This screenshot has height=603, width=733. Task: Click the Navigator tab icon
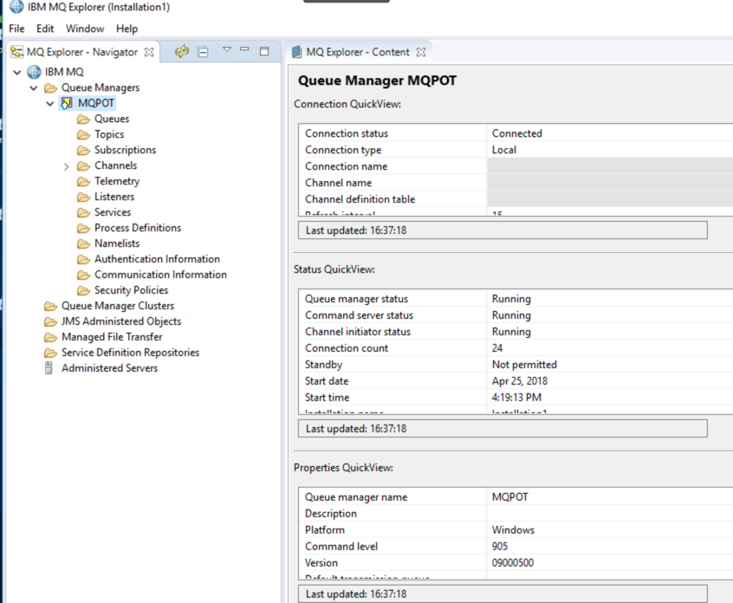(x=16, y=52)
